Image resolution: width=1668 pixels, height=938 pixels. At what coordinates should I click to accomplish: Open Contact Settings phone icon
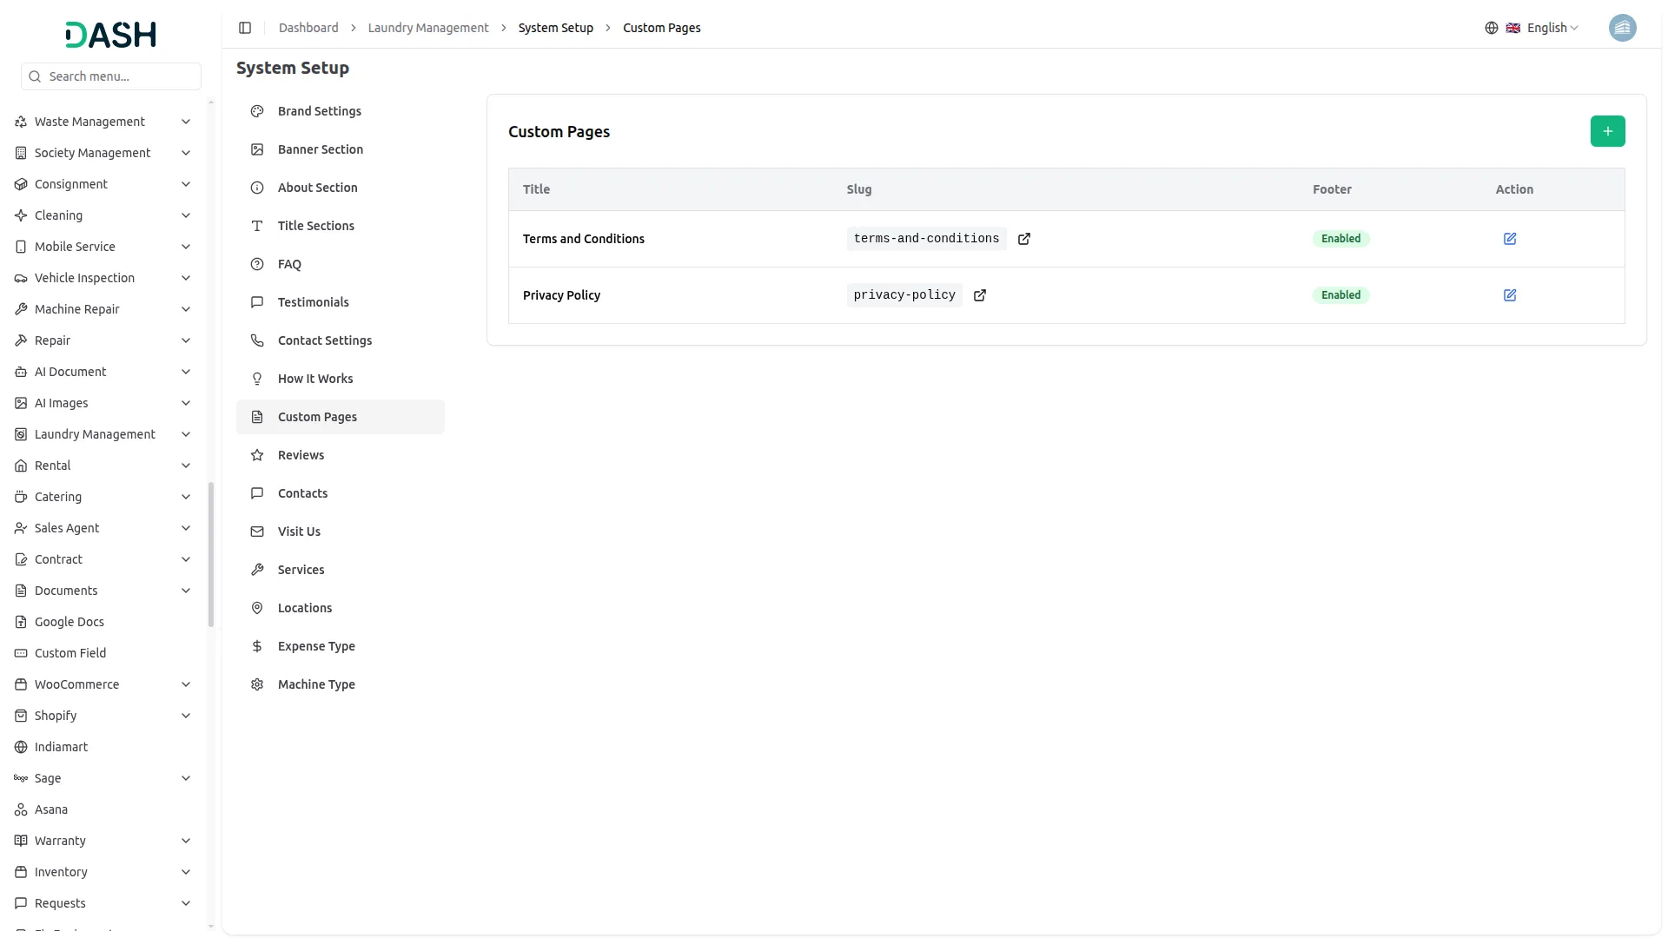(256, 340)
